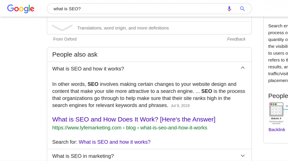
Task: Click the "Jul 9, 2019" answer date
Action: coord(180,106)
